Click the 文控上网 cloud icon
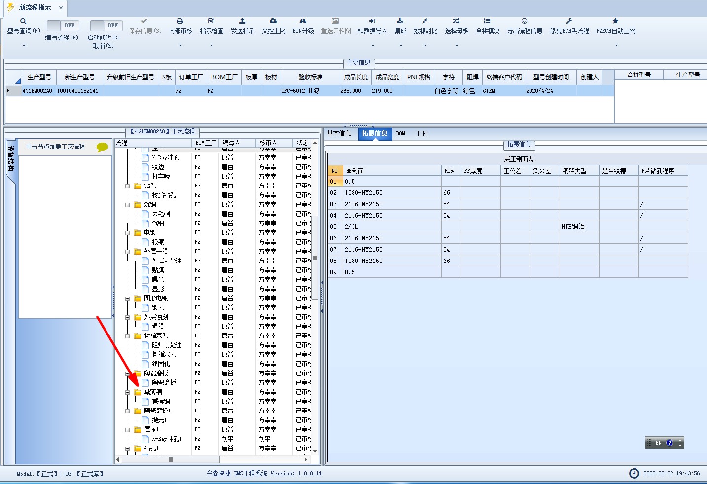707x484 pixels. [x=273, y=21]
